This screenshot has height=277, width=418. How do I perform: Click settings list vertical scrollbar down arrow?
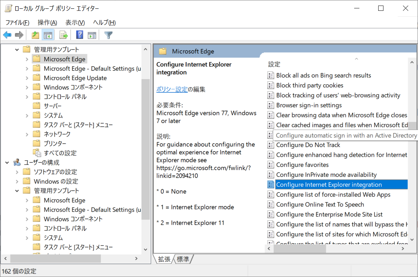pos(412,240)
